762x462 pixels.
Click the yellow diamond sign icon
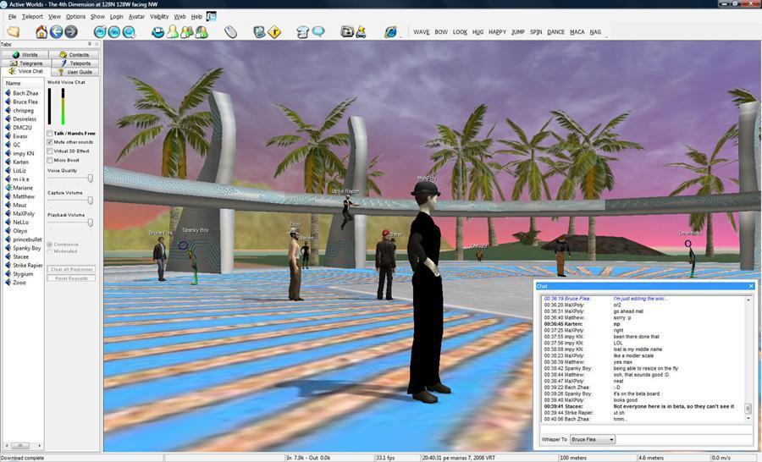274,32
